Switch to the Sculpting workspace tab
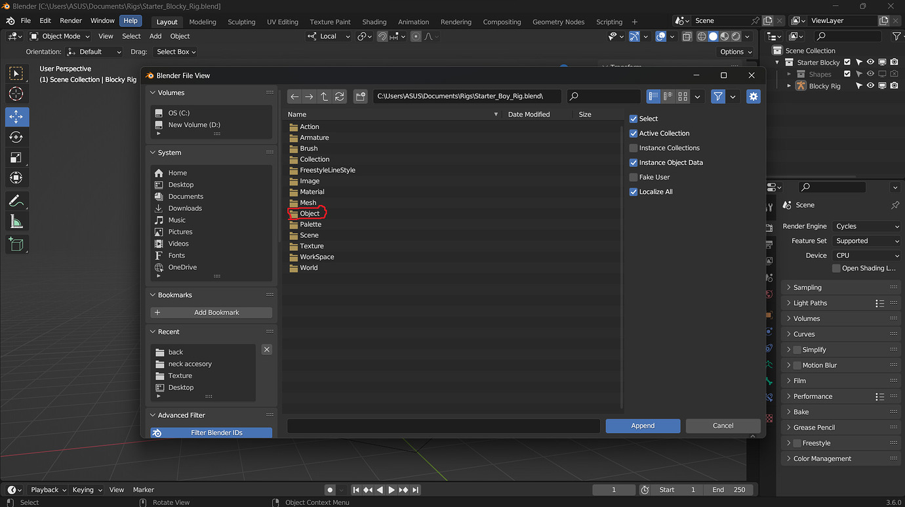Image resolution: width=905 pixels, height=507 pixels. click(241, 22)
